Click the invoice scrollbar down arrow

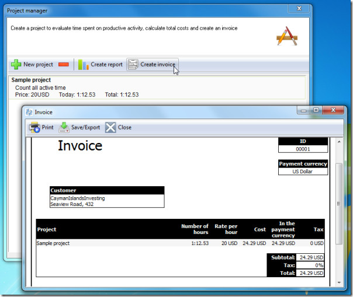point(339,282)
